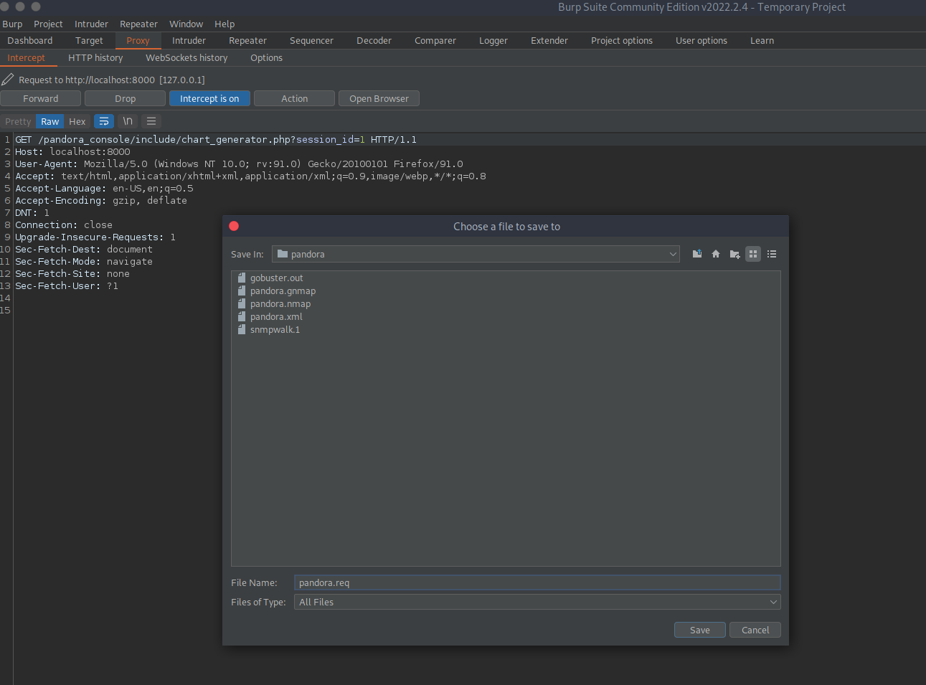This screenshot has height=685, width=926.
Task: Open the Action dropdown button
Action: tap(294, 98)
